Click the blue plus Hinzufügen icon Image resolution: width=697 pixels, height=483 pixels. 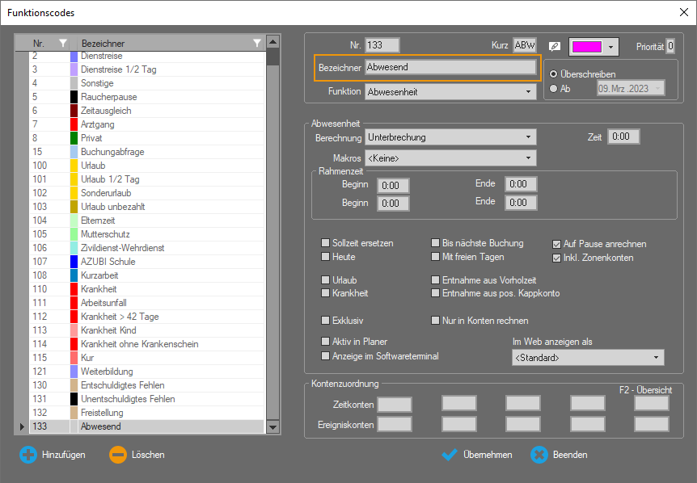click(28, 455)
